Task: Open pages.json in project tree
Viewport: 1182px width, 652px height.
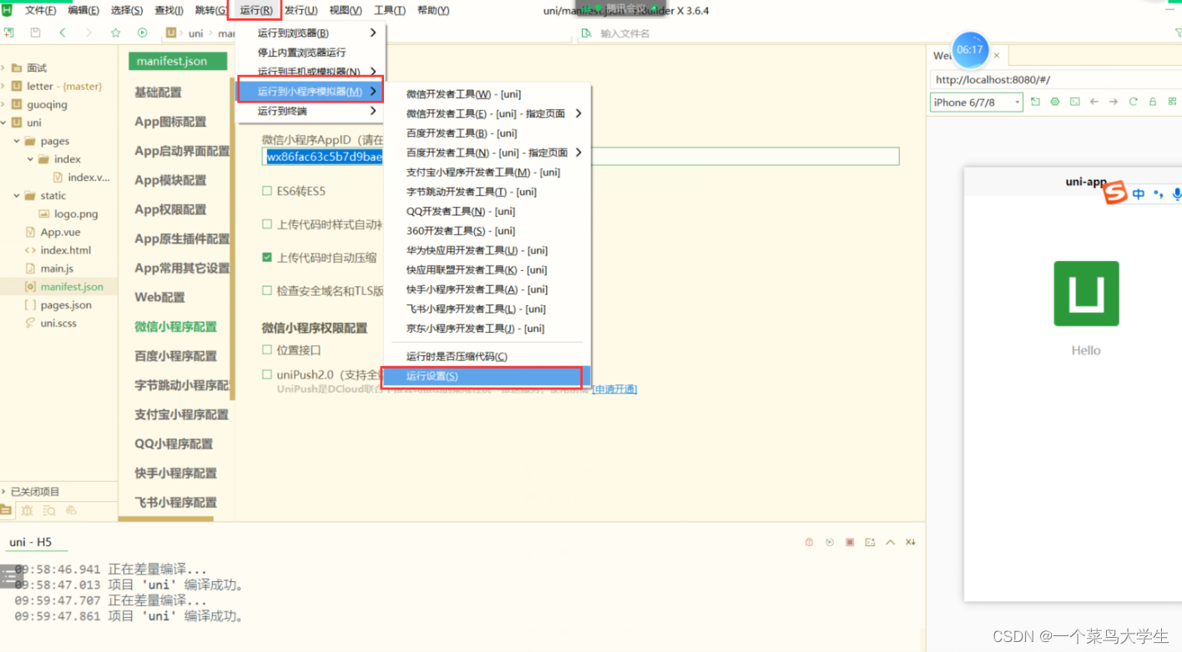Action: click(x=66, y=305)
